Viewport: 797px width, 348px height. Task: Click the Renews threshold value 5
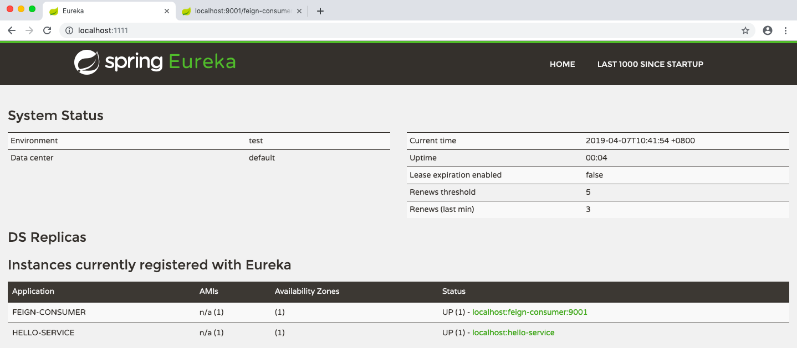(x=588, y=192)
